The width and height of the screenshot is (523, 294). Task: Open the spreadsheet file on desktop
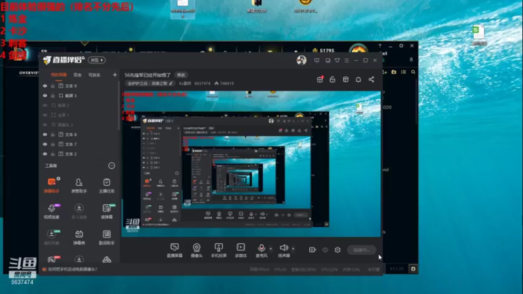click(x=479, y=35)
